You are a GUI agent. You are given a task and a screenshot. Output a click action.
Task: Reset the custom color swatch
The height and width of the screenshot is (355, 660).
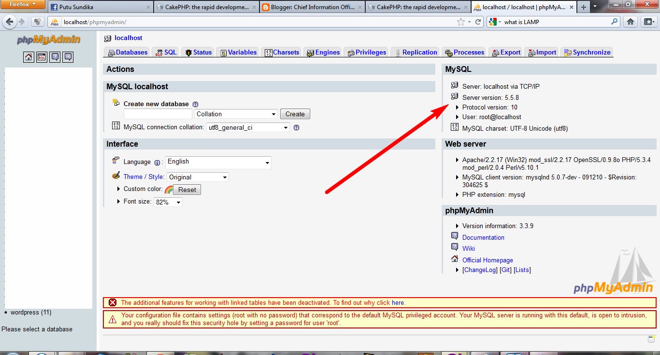[188, 190]
